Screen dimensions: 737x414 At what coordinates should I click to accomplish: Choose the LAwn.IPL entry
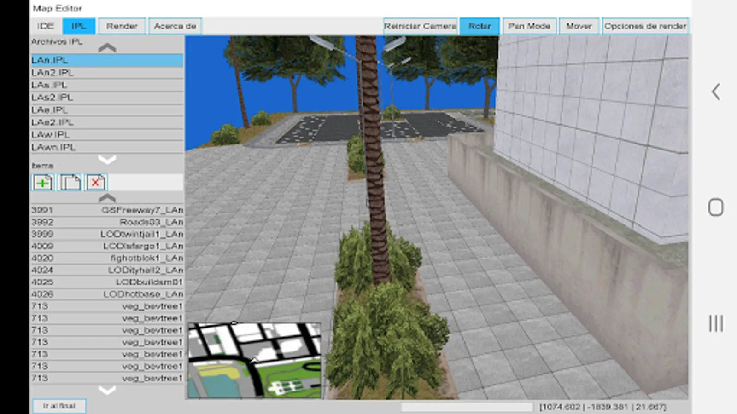click(x=107, y=147)
